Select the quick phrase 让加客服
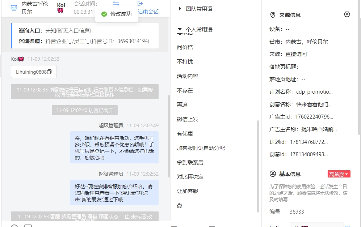The width and height of the screenshot is (361, 227). pyautogui.click(x=188, y=191)
